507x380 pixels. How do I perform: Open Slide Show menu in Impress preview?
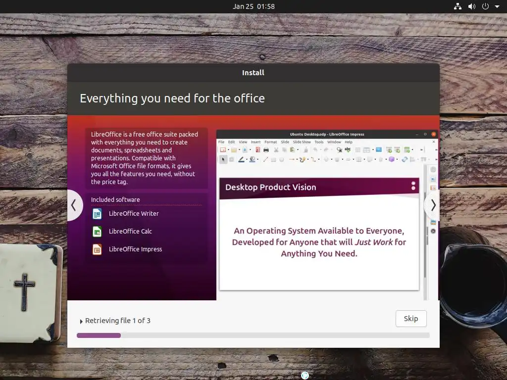click(302, 142)
